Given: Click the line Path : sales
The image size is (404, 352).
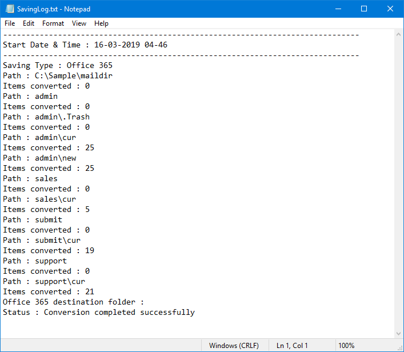Looking at the screenshot, I should tap(30, 179).
